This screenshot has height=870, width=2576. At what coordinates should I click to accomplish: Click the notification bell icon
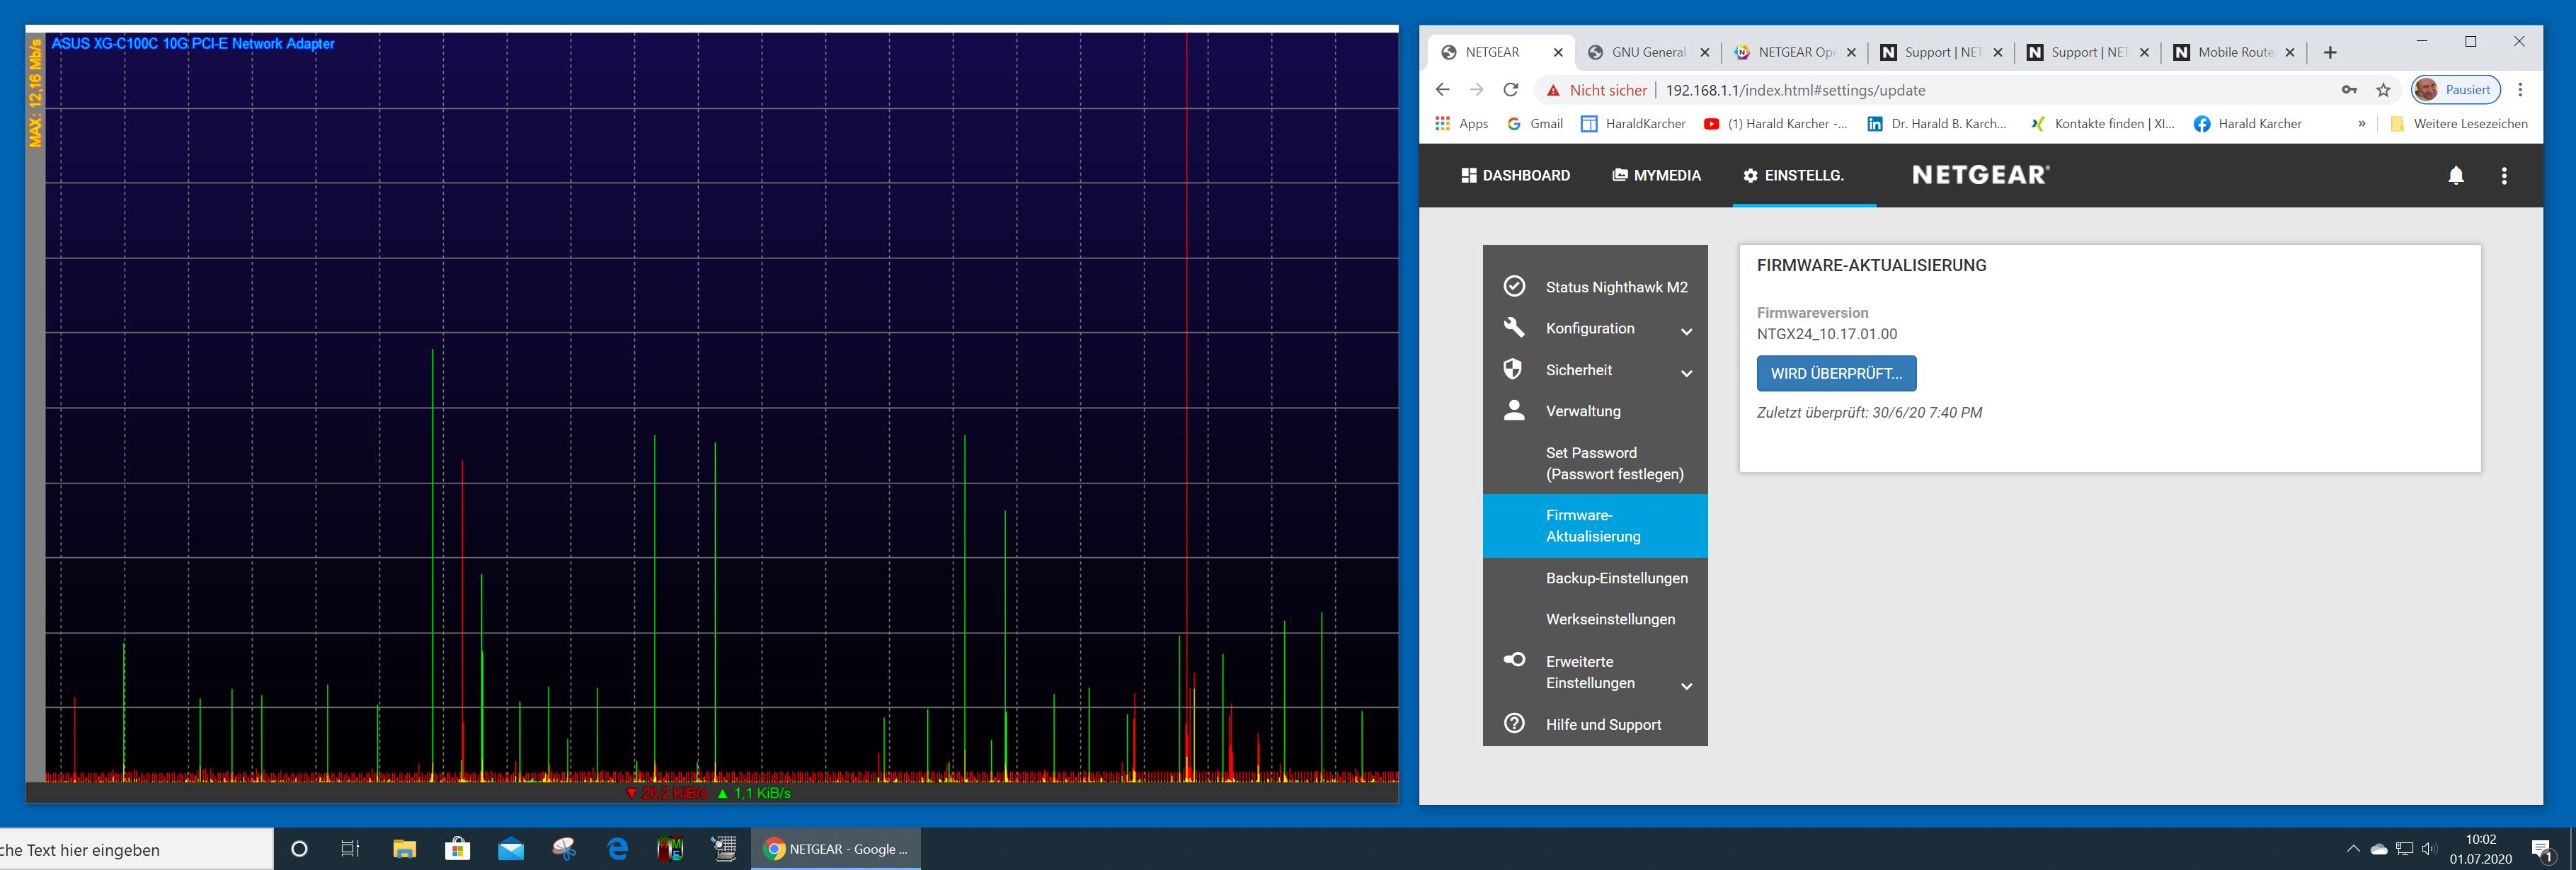2455,176
